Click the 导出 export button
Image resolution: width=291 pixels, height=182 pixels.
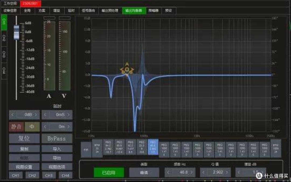(x=57, y=158)
